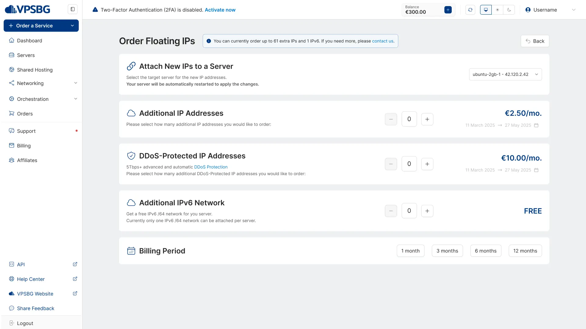Click the balance top-up plus icon
Screen dimensions: 586x329
(x=448, y=10)
